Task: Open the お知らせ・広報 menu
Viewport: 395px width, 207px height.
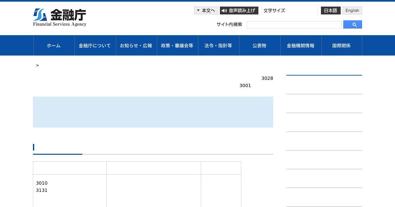Action: point(136,45)
